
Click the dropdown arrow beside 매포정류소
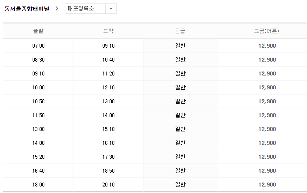[111, 9]
